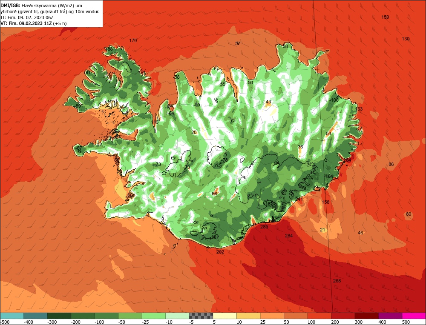The height and width of the screenshot is (325, 426).
Task: Click the map value 130
Action: [406, 39]
